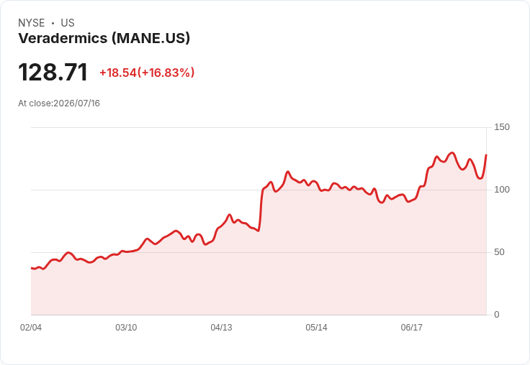Click the 03/10 x-axis date label

[x=126, y=327]
